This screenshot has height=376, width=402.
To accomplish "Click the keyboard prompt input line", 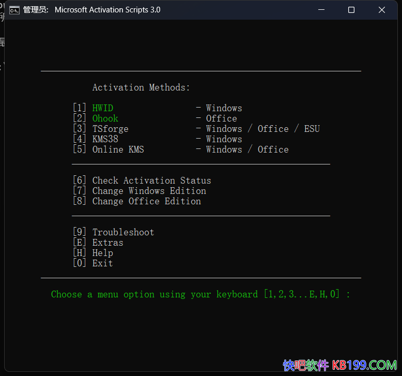I will [200, 294].
